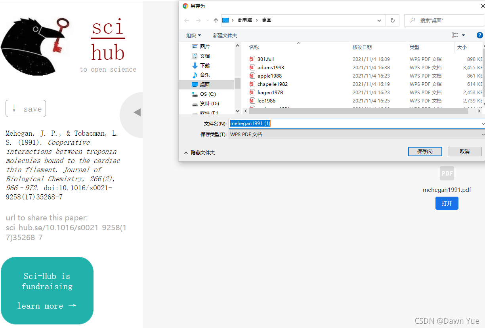485x328 pixels.
Task: Go up one folder level arrow
Action: pos(216,20)
